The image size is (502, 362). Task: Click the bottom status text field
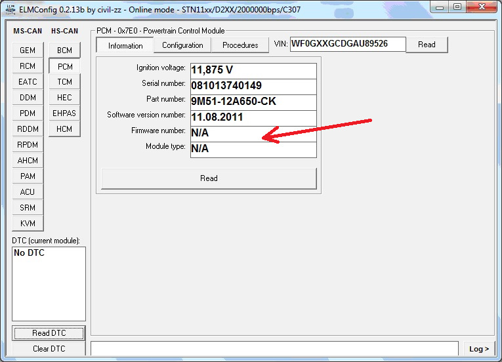(x=274, y=348)
